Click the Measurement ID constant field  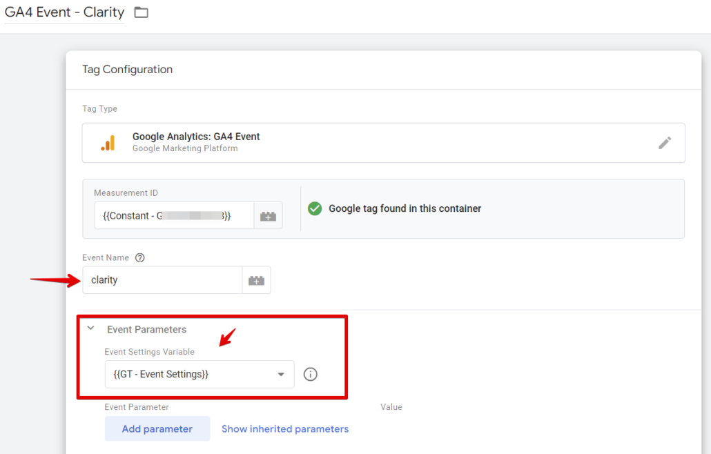coord(173,215)
